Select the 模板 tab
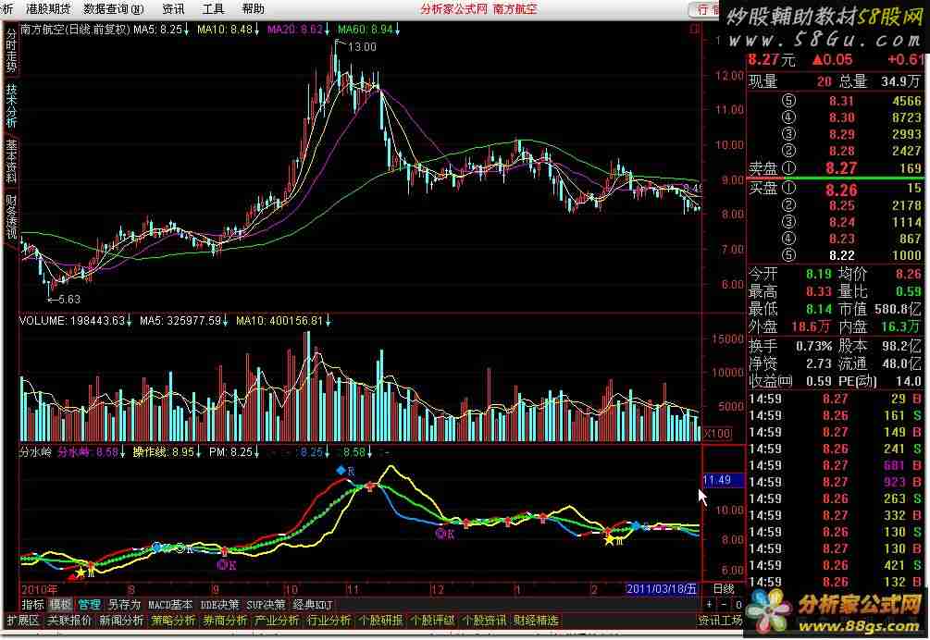This screenshot has height=640, width=930. coord(60,605)
